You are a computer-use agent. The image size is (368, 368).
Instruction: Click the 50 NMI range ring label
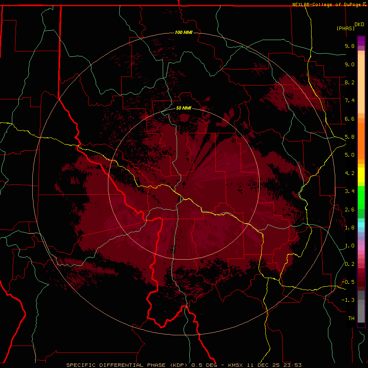tap(184, 108)
